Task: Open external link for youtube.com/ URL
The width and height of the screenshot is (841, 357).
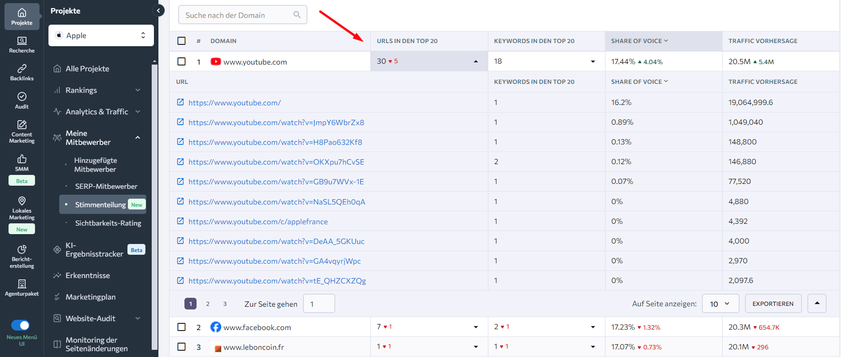Action: tap(180, 102)
